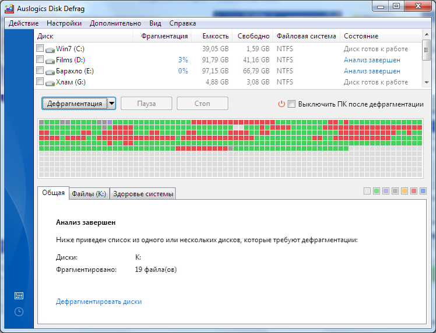Click the disk list scrollbar up arrow
436x333 pixels.
(426, 34)
